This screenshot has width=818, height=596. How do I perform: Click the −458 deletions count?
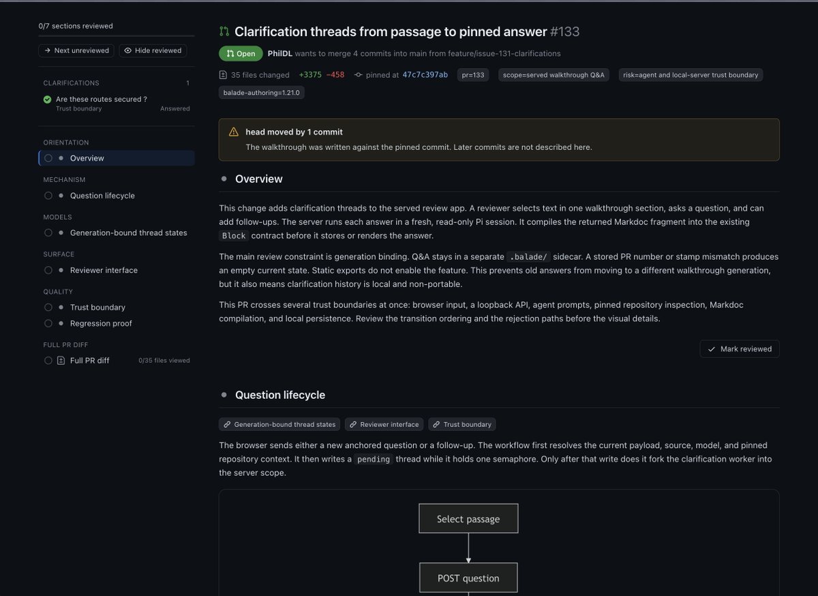point(335,75)
